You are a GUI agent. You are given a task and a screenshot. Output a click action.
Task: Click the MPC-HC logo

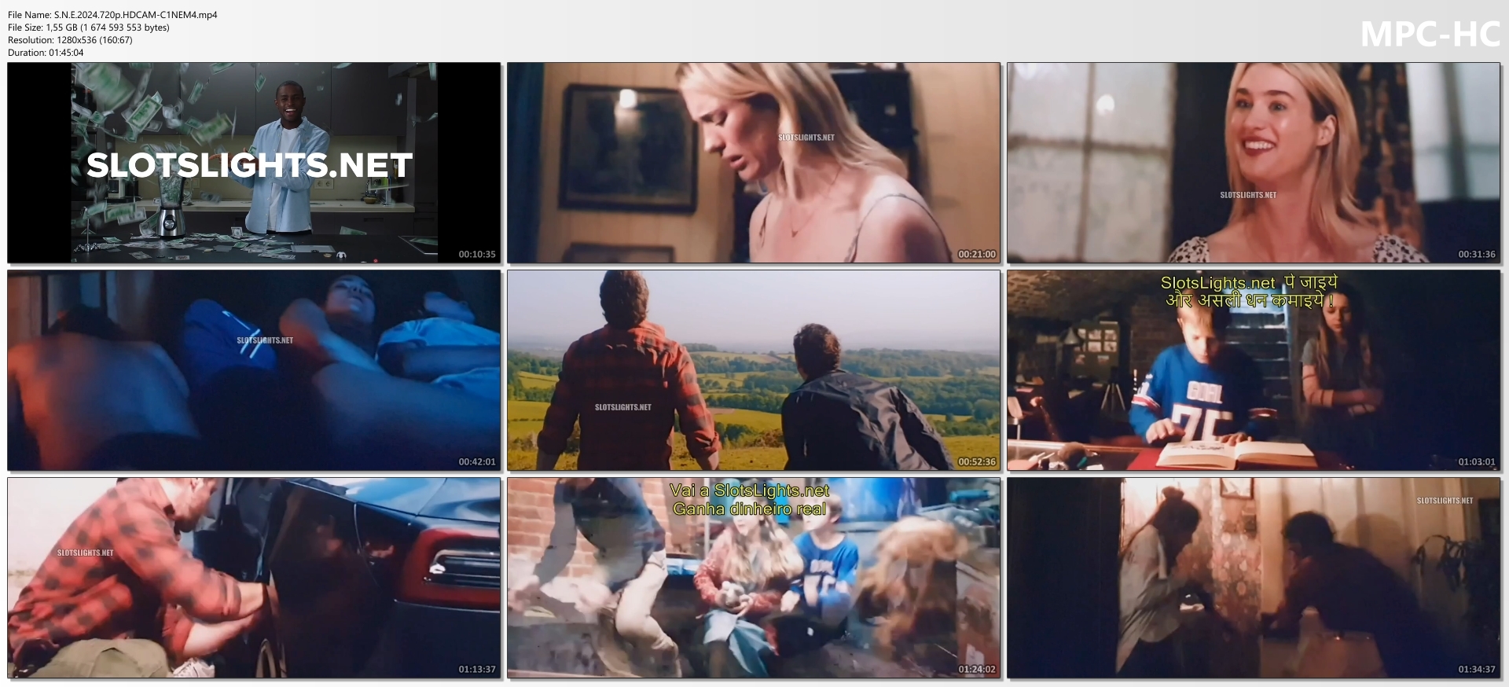(1430, 35)
